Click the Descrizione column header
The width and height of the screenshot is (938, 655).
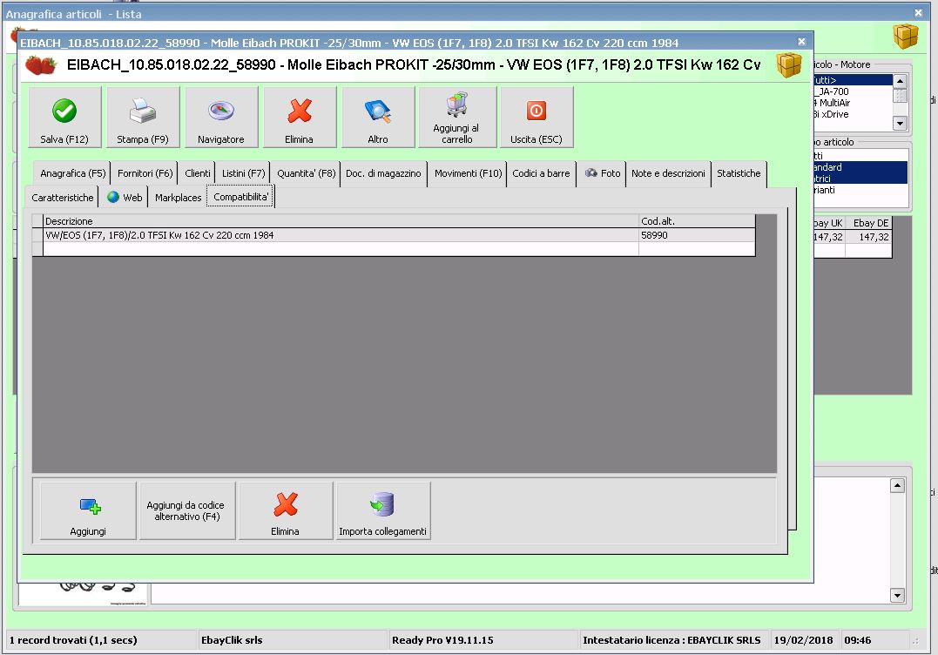point(341,221)
